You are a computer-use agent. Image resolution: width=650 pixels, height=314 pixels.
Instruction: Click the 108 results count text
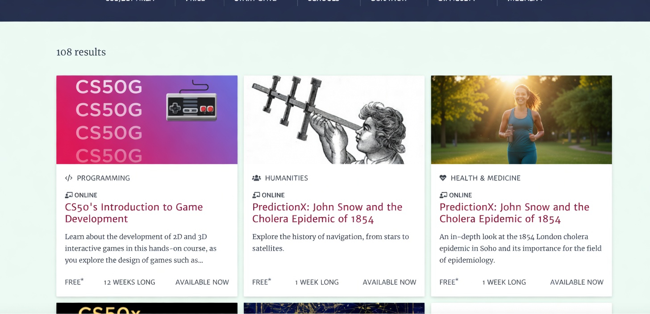pos(81,52)
